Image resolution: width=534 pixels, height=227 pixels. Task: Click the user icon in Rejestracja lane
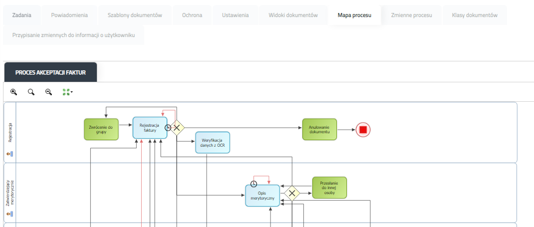point(9,154)
